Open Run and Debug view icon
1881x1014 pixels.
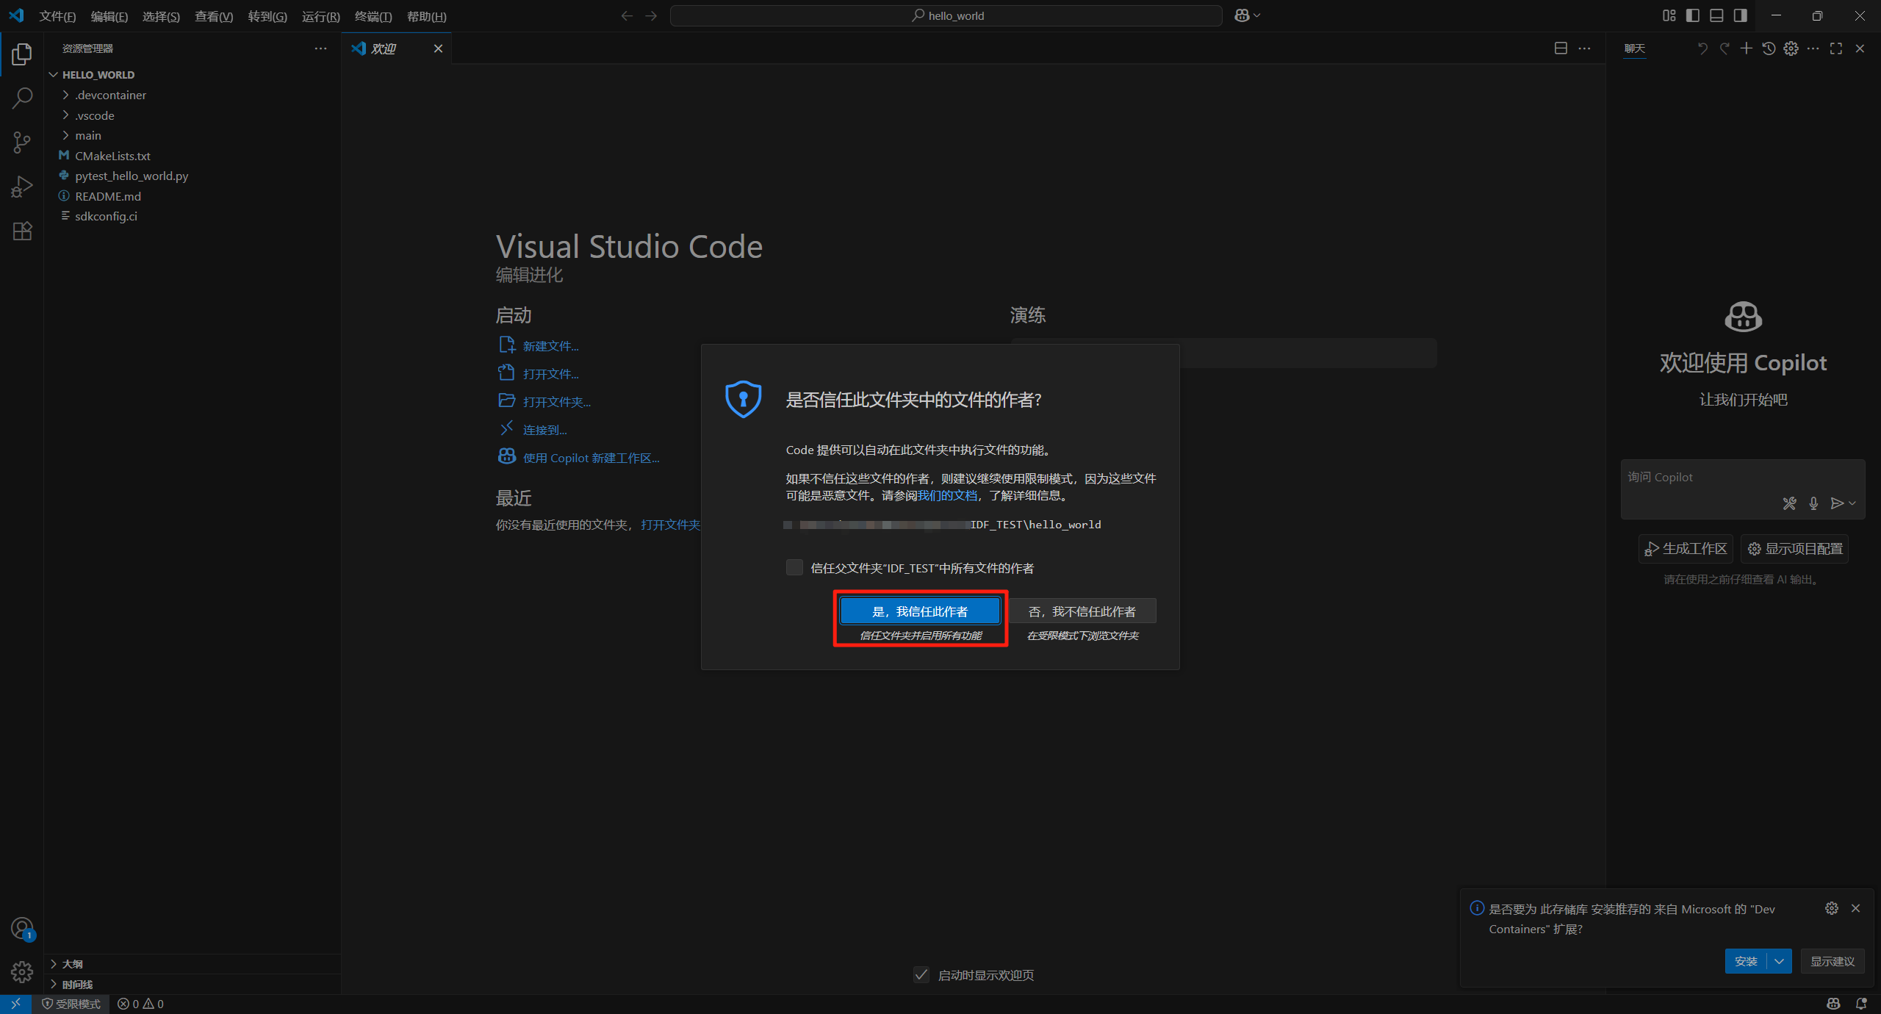(x=22, y=187)
